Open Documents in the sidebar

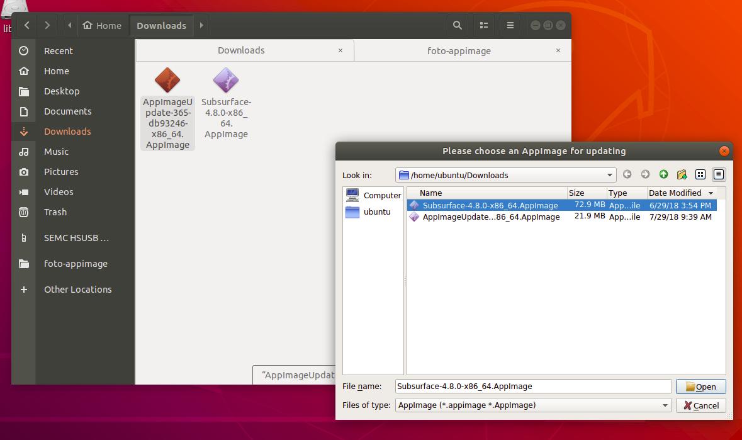pos(73,111)
